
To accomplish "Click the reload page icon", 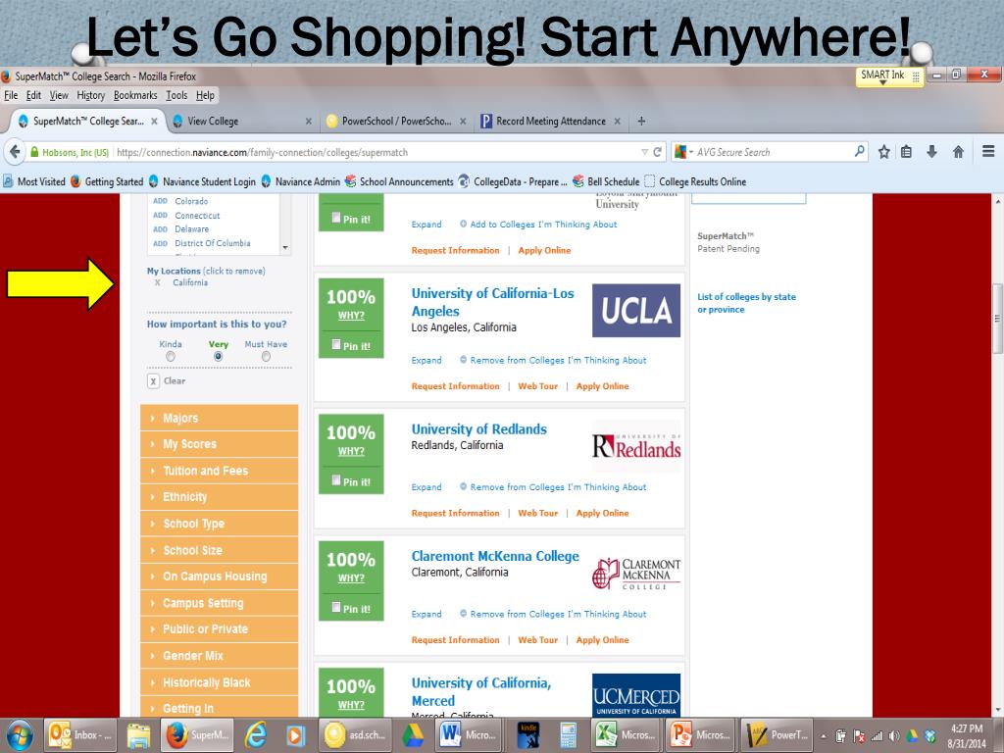I will click(658, 152).
